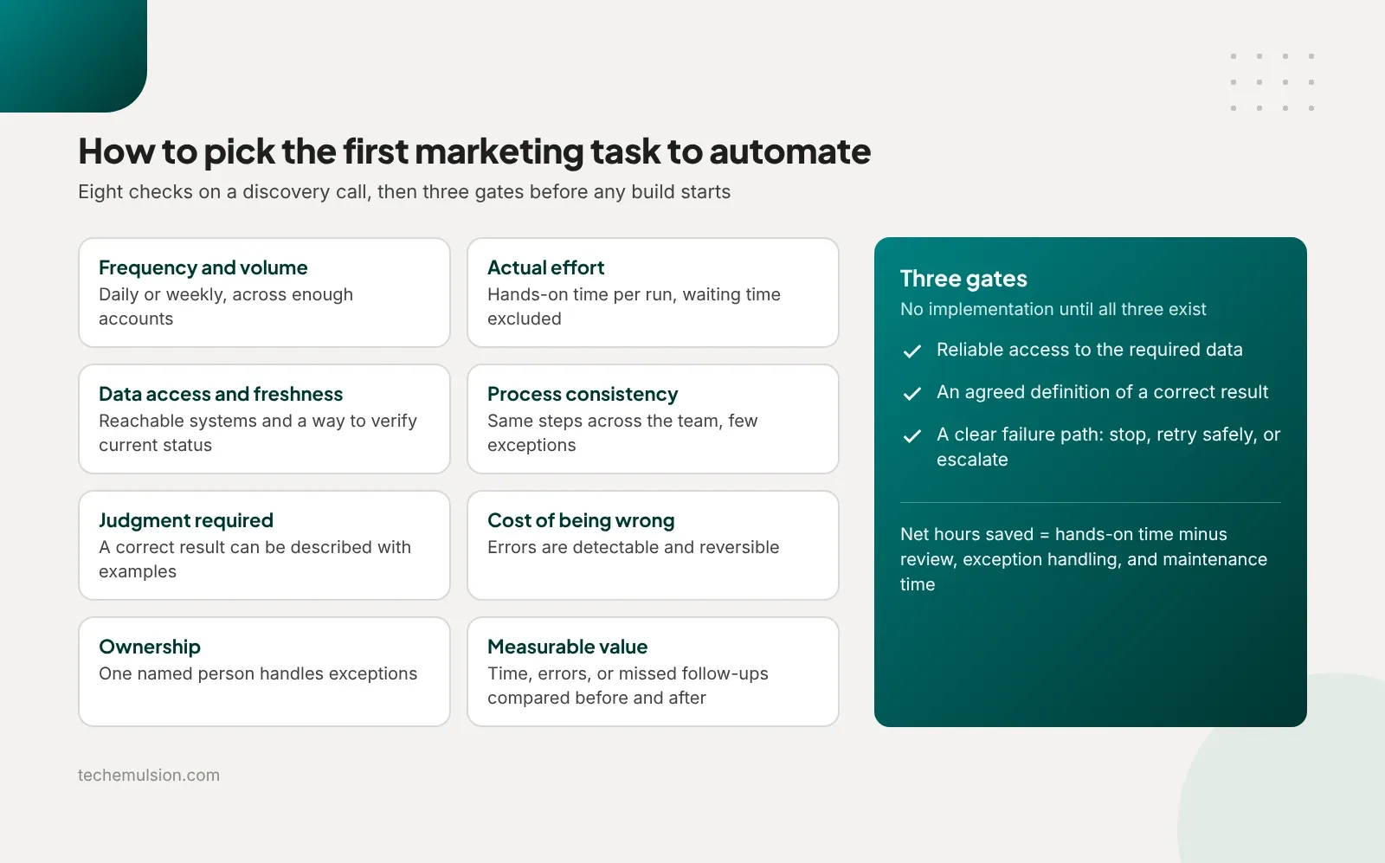Click the checkmark beside 'An agreed definition'
Screen dimensions: 1385x863
point(912,393)
